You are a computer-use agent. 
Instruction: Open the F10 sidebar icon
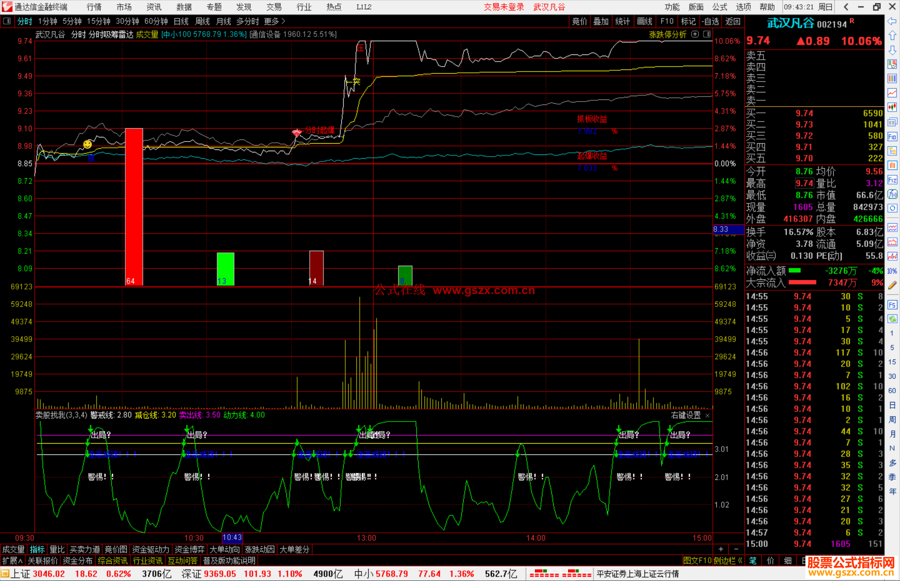click(892, 137)
